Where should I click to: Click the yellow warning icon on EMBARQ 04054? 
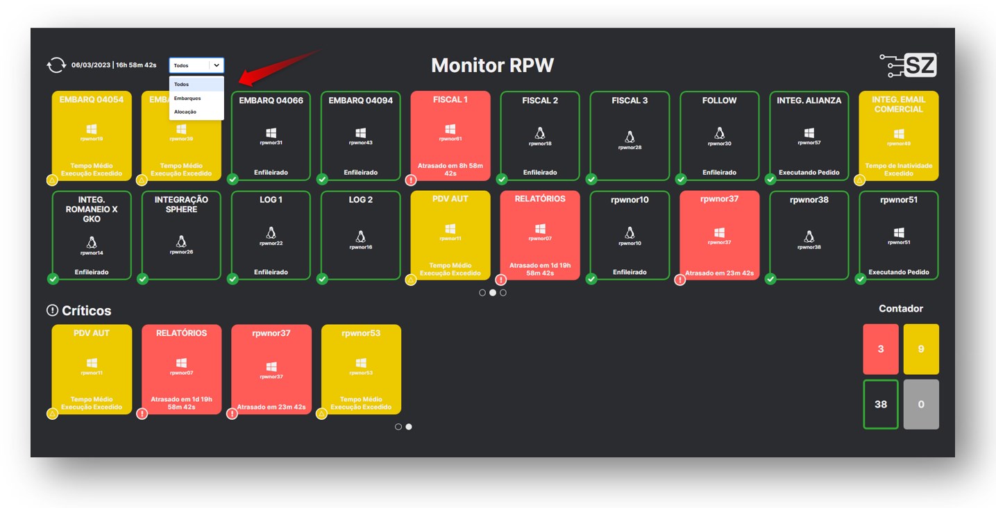tap(52, 180)
